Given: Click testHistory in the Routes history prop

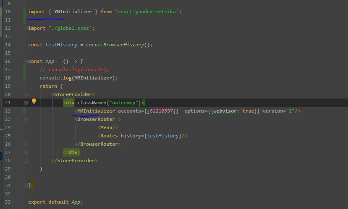Looking at the screenshot, I should click(163, 136).
